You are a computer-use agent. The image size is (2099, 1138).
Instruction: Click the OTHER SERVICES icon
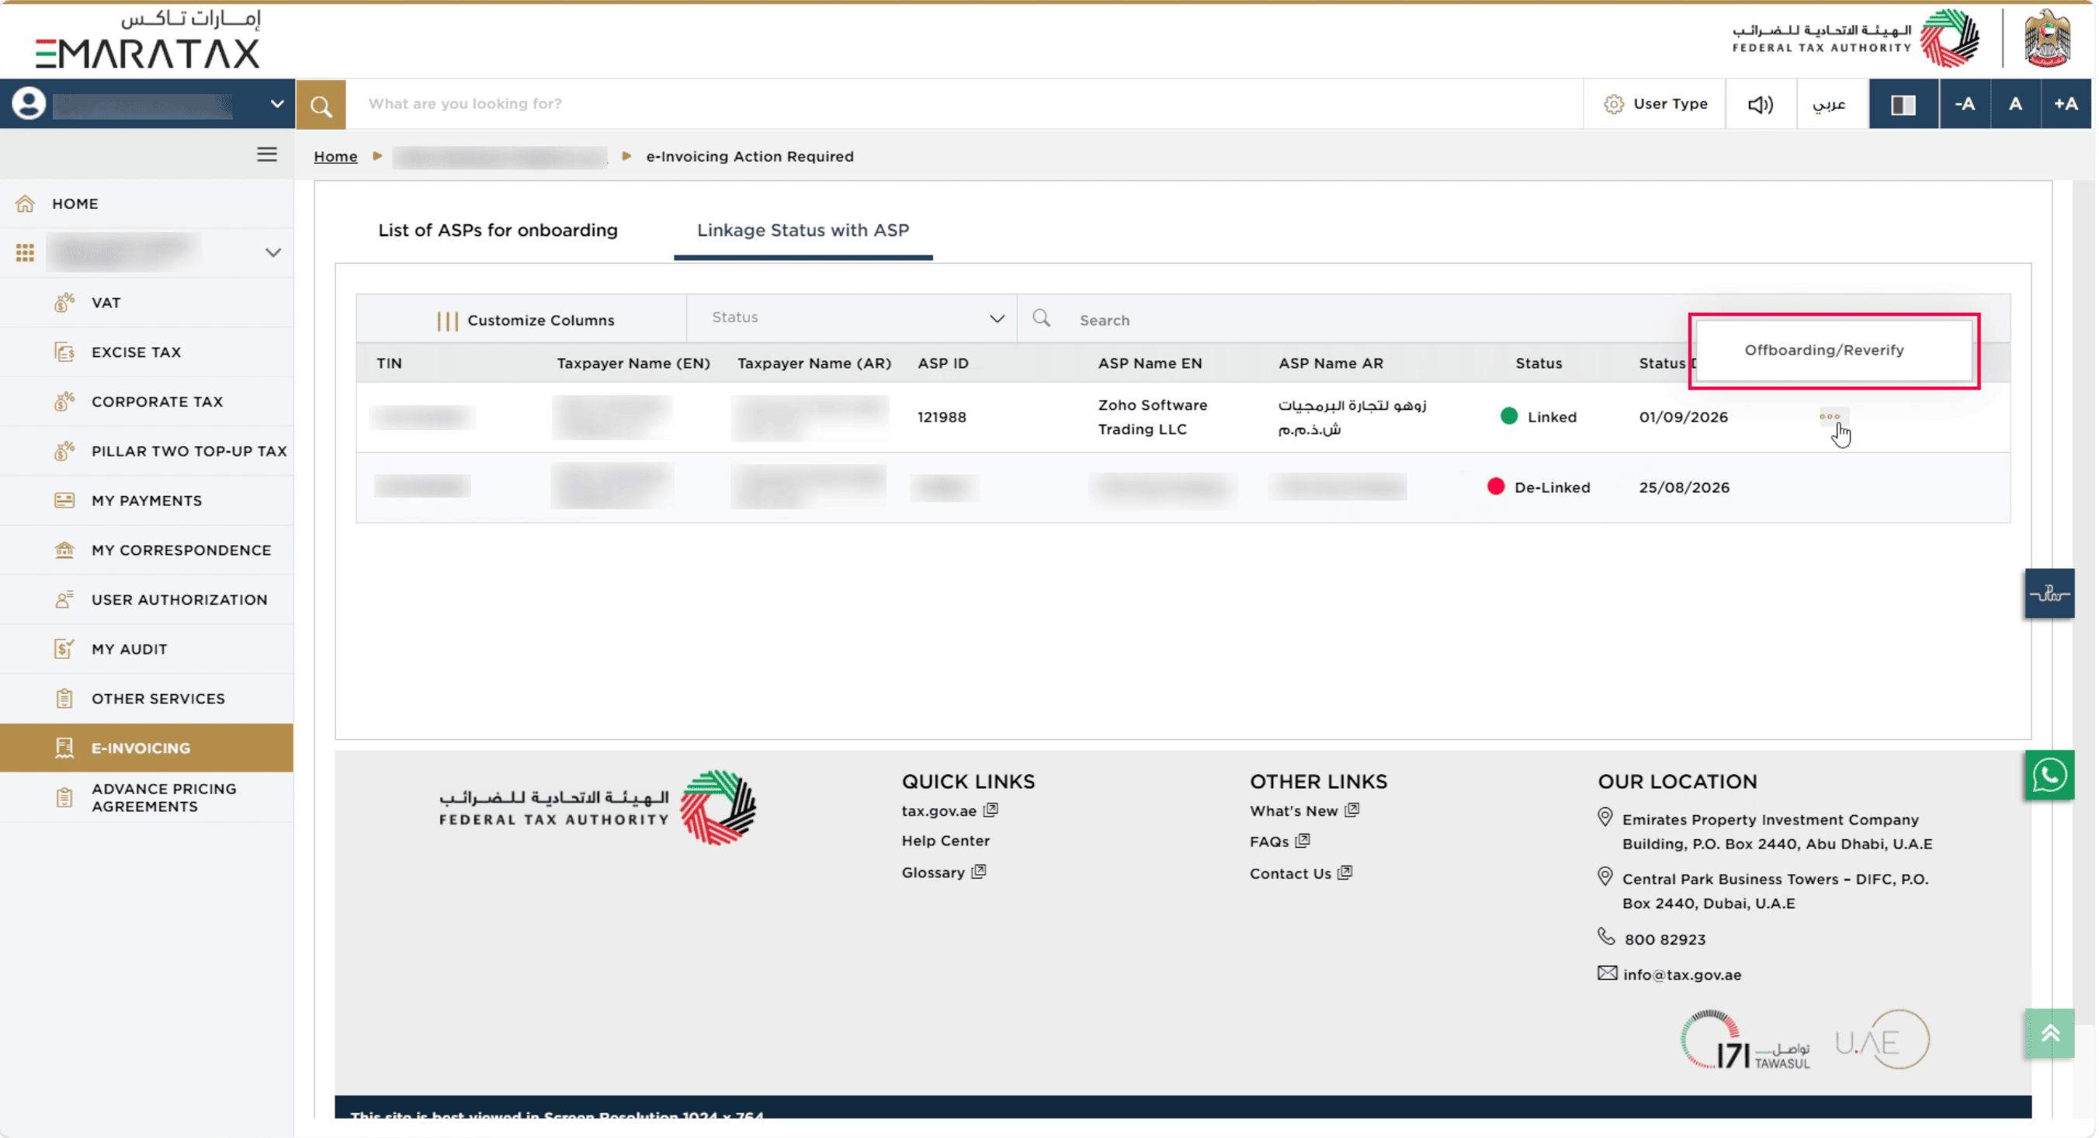click(64, 699)
